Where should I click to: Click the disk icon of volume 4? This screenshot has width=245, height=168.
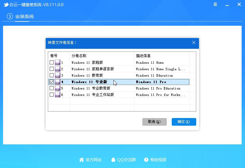coord(58,82)
